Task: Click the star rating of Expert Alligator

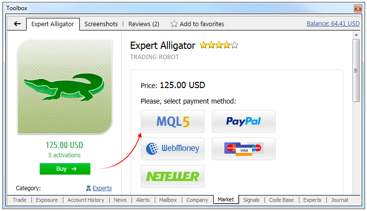Action: (x=219, y=45)
